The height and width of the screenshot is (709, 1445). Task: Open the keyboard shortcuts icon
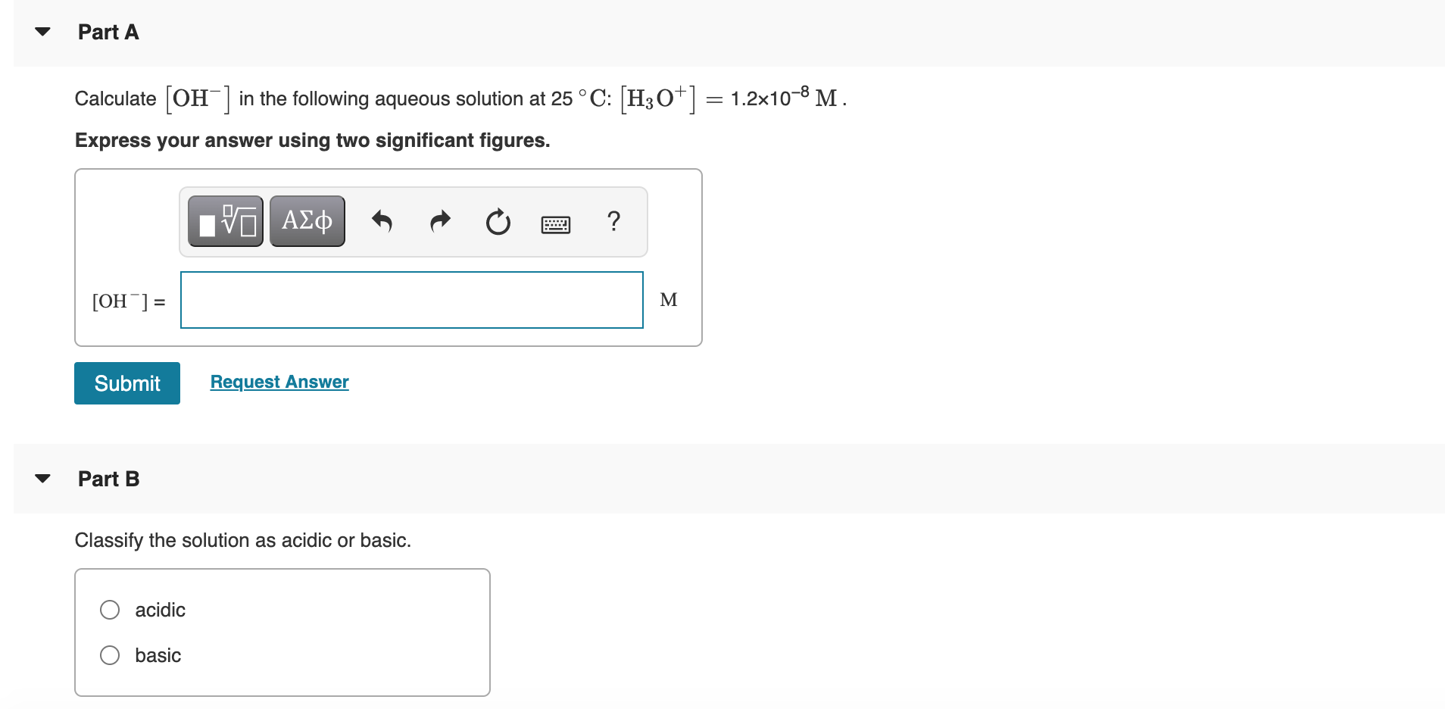tap(555, 223)
